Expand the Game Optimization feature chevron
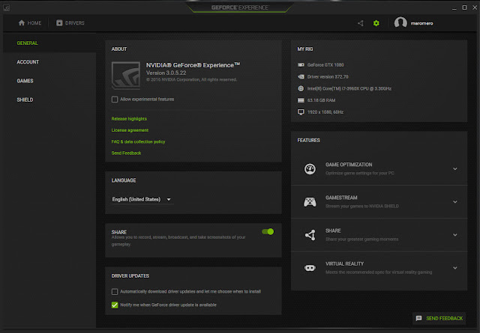 [455, 169]
